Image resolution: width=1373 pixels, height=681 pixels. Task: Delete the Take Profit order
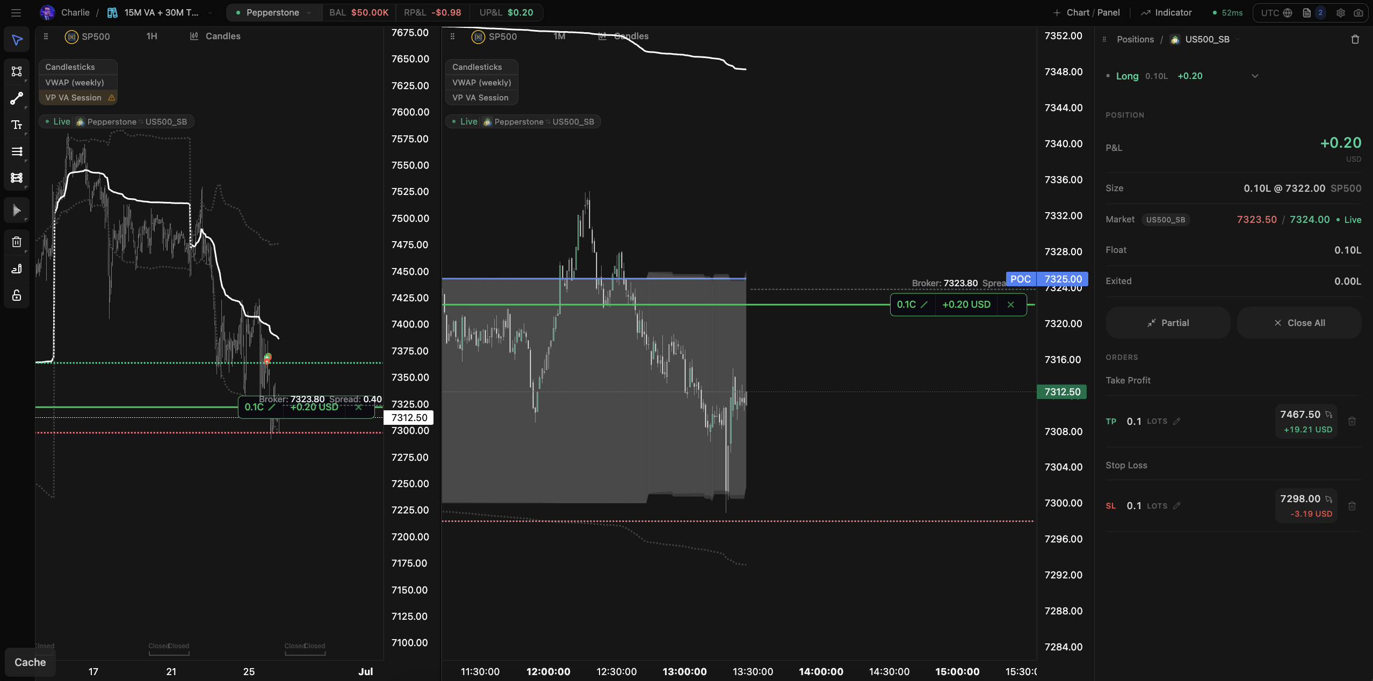click(x=1352, y=422)
